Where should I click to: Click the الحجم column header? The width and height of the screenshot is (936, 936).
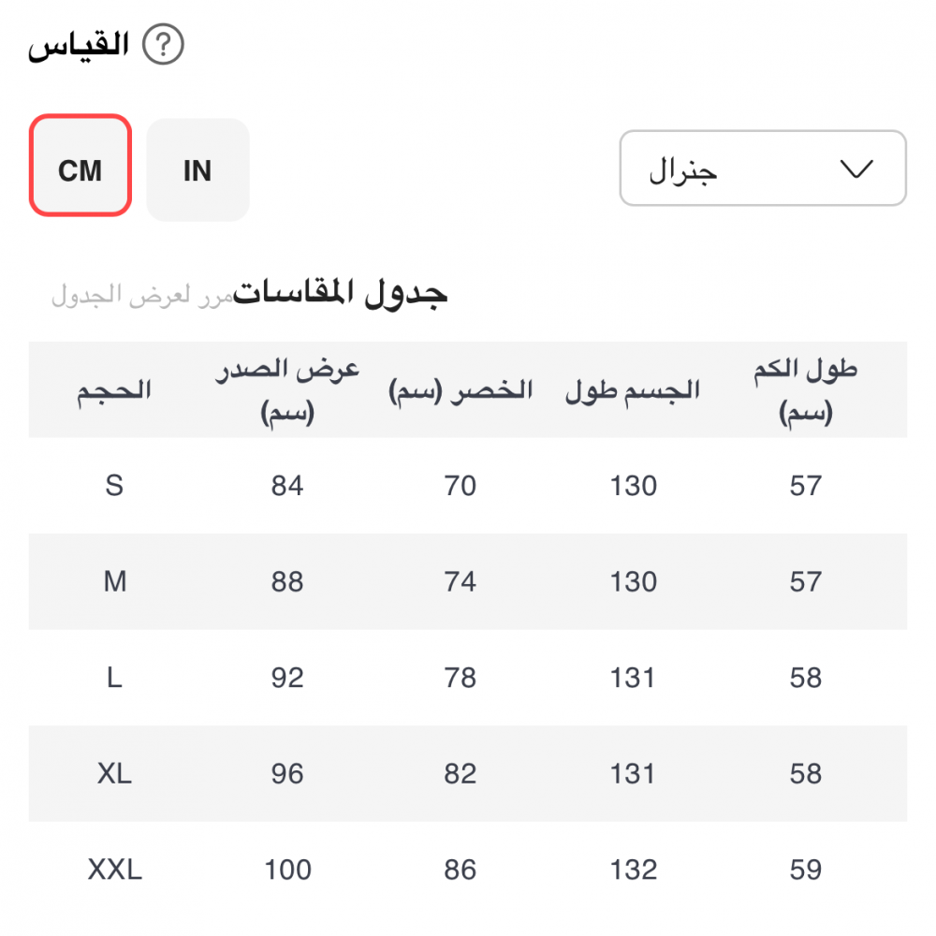coord(114,390)
